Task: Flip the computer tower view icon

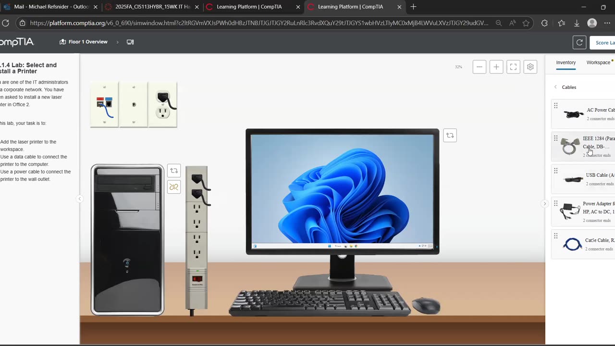Action: point(174,171)
